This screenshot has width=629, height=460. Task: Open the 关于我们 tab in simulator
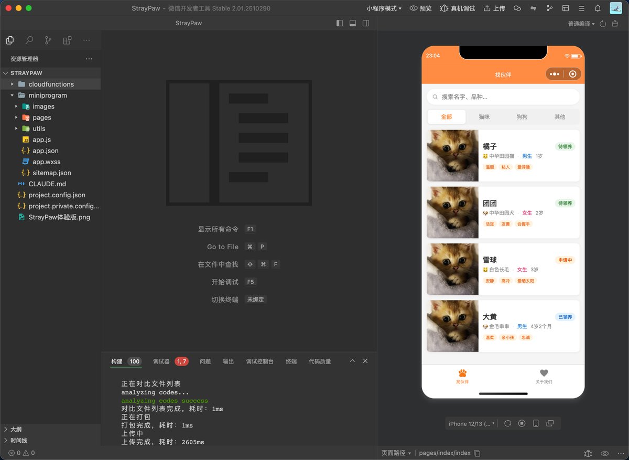(544, 377)
